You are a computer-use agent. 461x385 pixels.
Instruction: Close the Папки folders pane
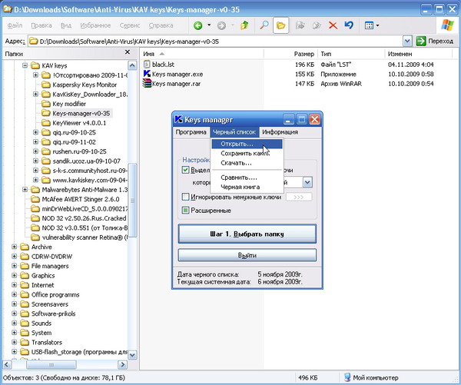pyautogui.click(x=128, y=52)
